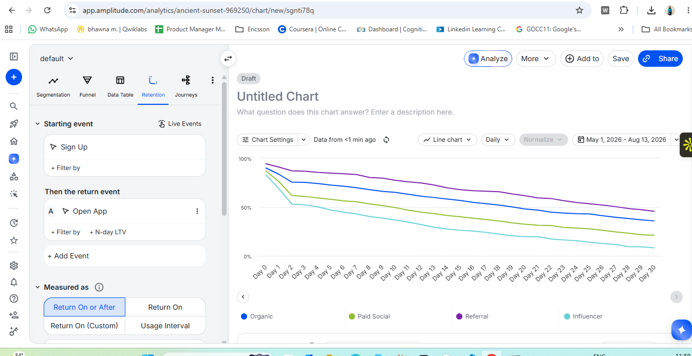Click Filter by under Sign Up
Viewport: 692px width, 356px height.
coord(66,168)
